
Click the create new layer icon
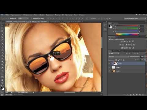pyautogui.click(x=140, y=95)
